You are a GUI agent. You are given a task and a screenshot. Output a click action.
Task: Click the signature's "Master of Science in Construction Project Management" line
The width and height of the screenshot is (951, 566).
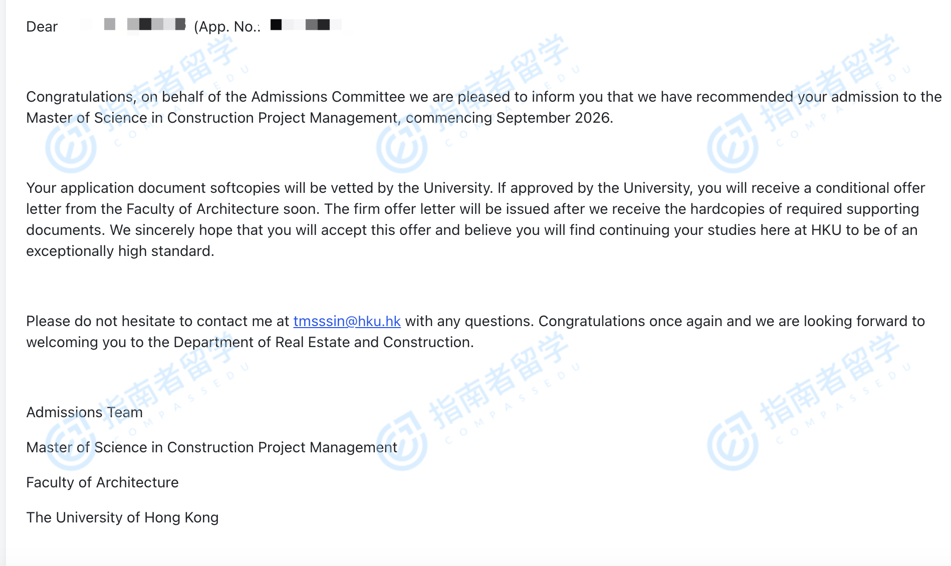pos(211,447)
